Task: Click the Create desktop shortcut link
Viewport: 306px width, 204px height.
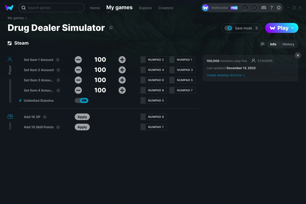Action: 224,75
